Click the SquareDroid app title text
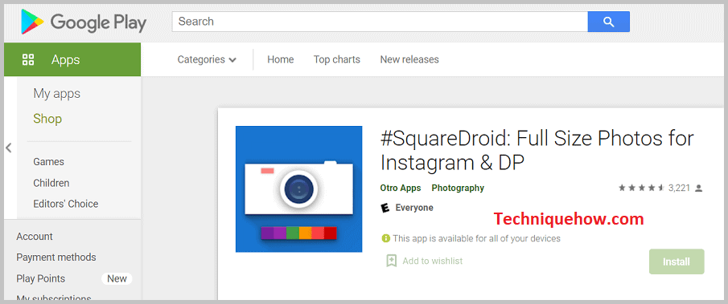728x304 pixels. click(537, 150)
